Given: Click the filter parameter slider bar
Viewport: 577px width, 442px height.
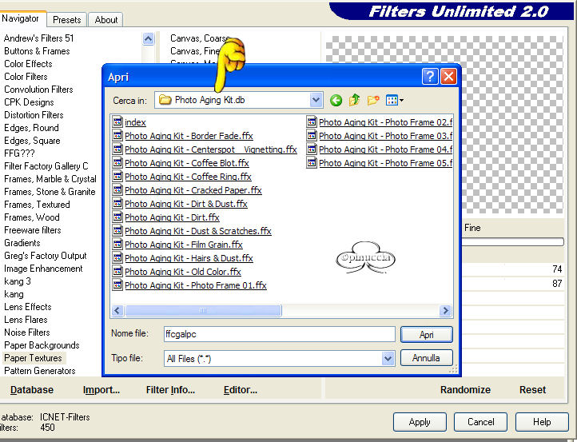Looking at the screenshot, I should 512,242.
